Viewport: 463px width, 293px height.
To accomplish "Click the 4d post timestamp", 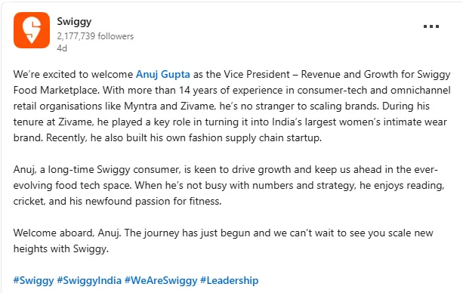I will click(x=62, y=48).
